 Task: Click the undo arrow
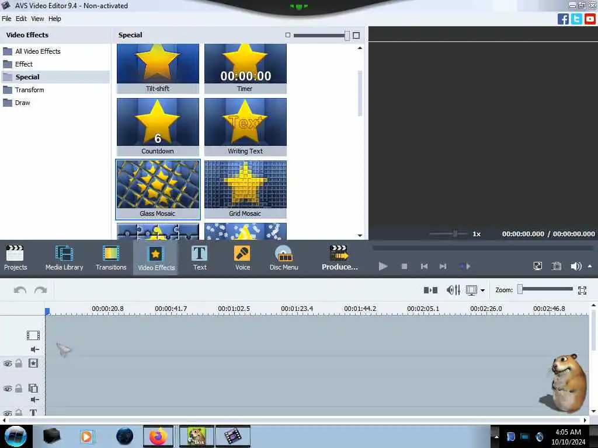tap(20, 290)
